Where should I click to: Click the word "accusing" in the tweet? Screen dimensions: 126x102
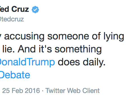tap(24, 36)
